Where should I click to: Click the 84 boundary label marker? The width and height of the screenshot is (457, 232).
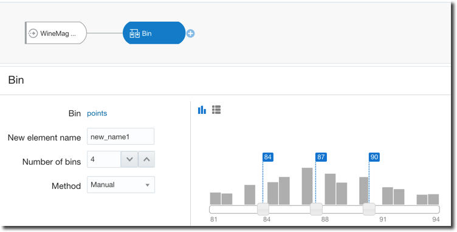click(x=268, y=157)
